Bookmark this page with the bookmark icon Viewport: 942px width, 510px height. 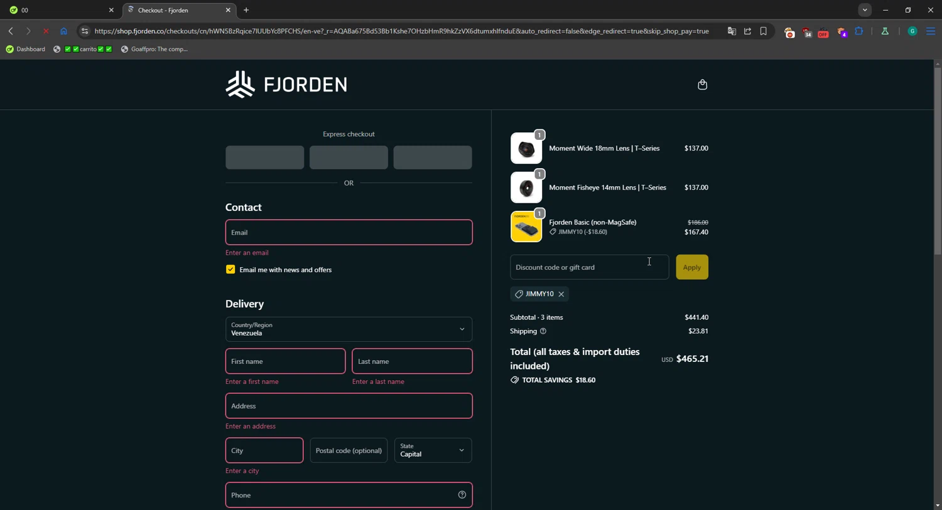pos(764,31)
